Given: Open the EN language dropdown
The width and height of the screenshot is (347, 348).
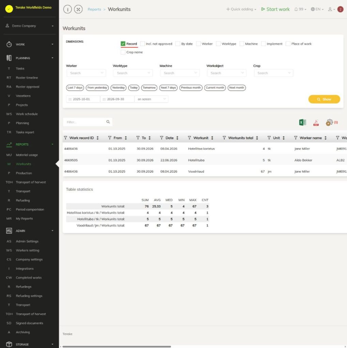Looking at the screenshot, I should [x=317, y=9].
